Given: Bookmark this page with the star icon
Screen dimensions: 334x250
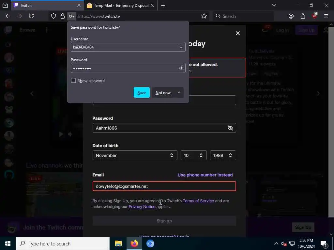Looking at the screenshot, I should click(x=204, y=16).
